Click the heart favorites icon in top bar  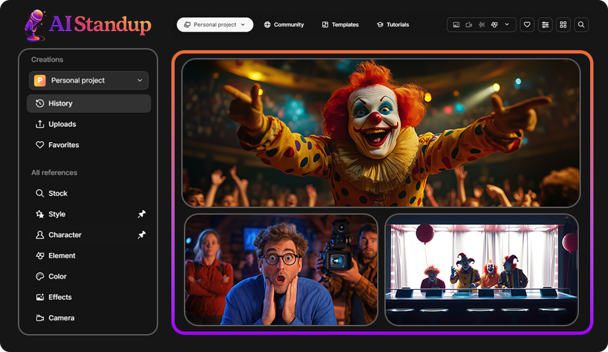click(x=527, y=24)
